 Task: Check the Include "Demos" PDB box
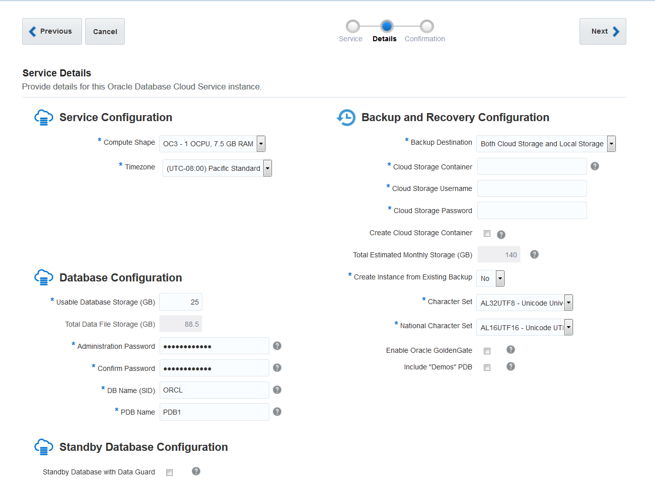tap(487, 367)
